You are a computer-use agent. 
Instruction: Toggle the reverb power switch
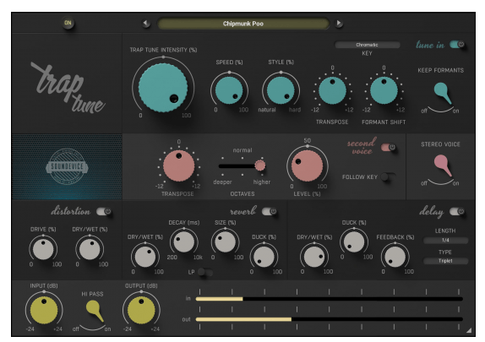point(269,211)
